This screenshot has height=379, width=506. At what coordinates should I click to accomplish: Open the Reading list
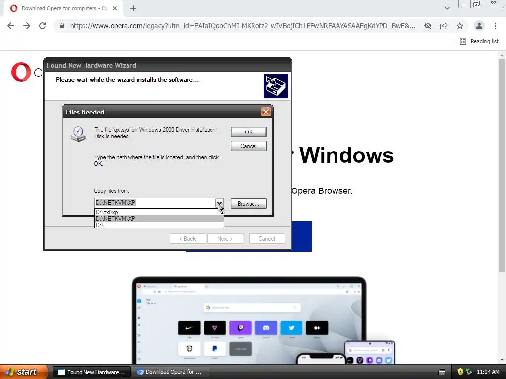point(479,41)
